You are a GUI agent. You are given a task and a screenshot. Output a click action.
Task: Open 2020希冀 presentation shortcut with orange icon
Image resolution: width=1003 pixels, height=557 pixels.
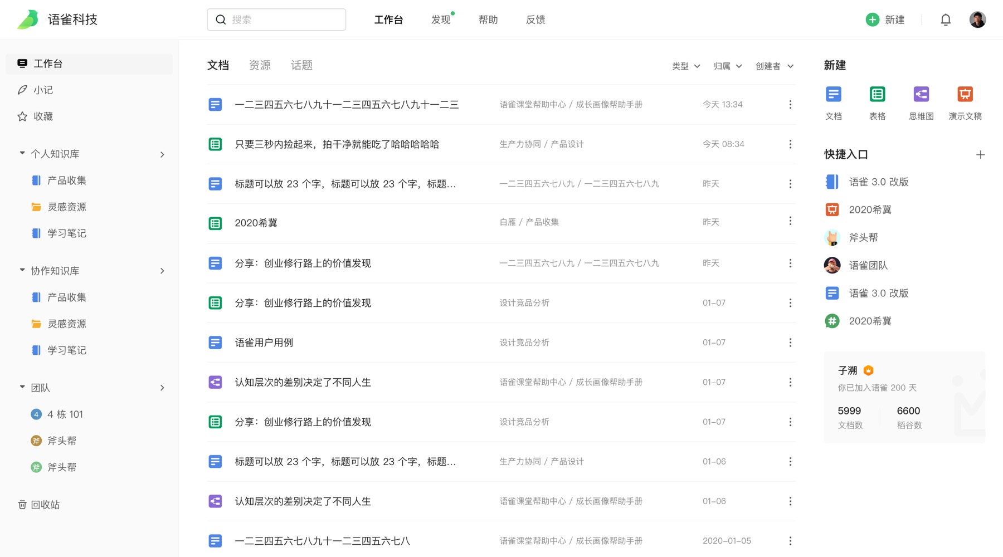[x=858, y=209]
